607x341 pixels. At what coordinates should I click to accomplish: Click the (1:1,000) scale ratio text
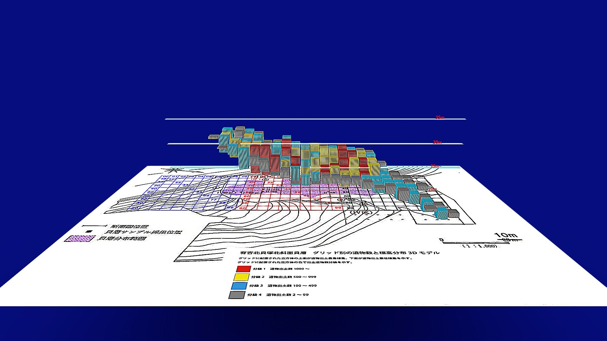pos(480,246)
